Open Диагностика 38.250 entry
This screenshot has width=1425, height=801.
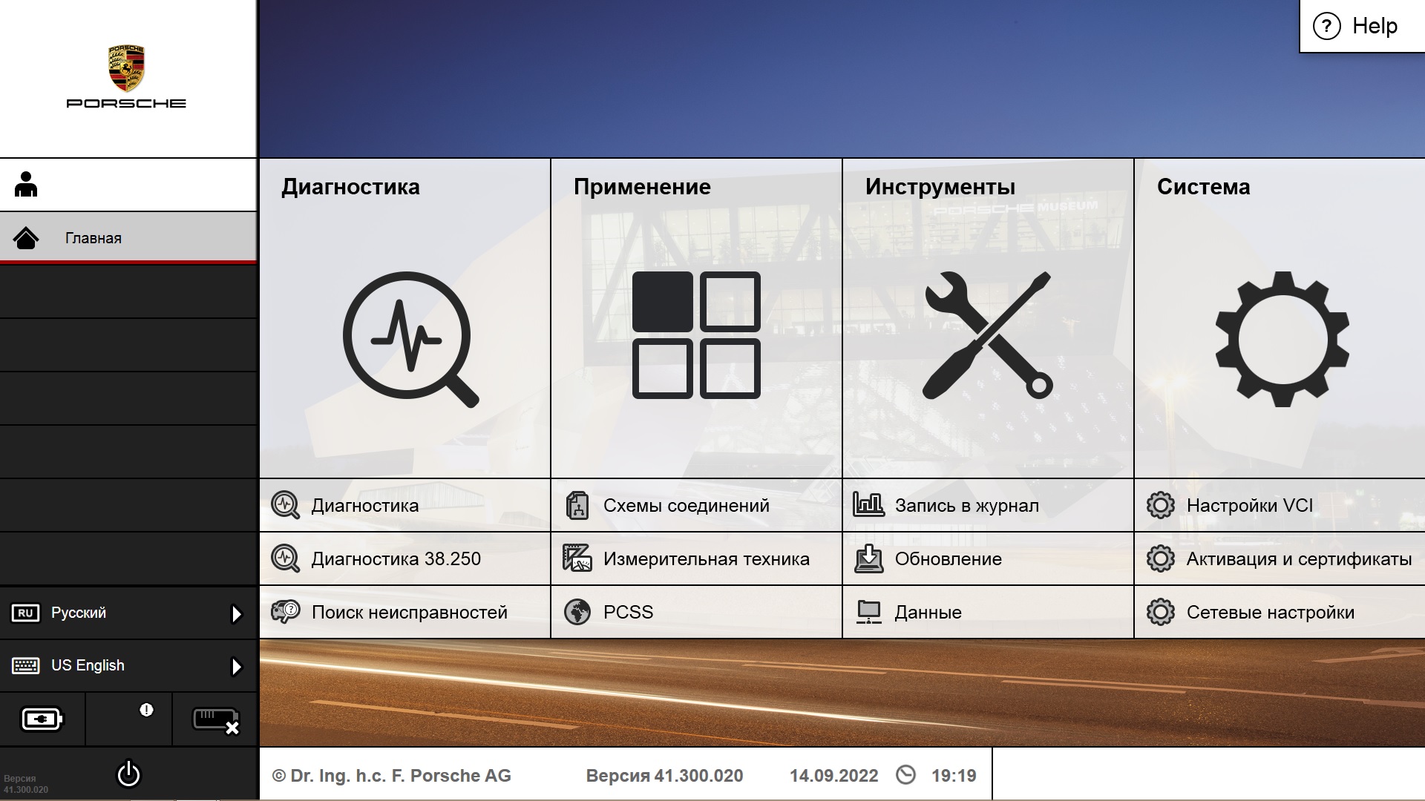coord(396,559)
